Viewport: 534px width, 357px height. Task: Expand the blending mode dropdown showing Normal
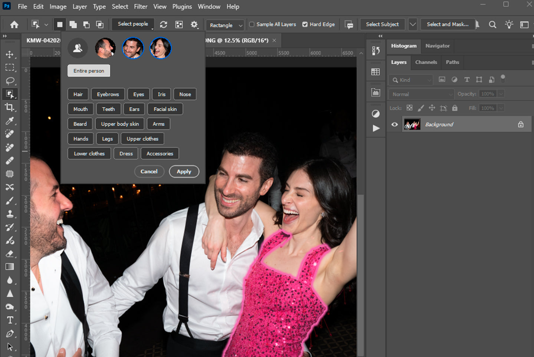421,94
